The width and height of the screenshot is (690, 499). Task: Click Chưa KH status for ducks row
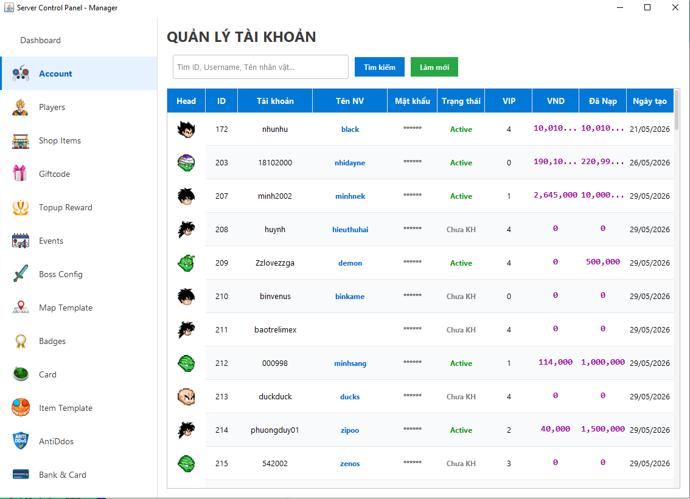point(461,396)
